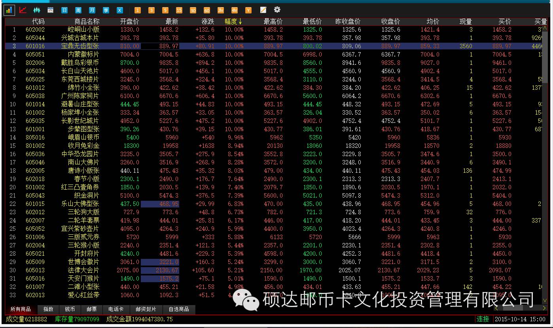553x328 pixels.
Task: Click the orange Y interval button
Action: pos(248,10)
